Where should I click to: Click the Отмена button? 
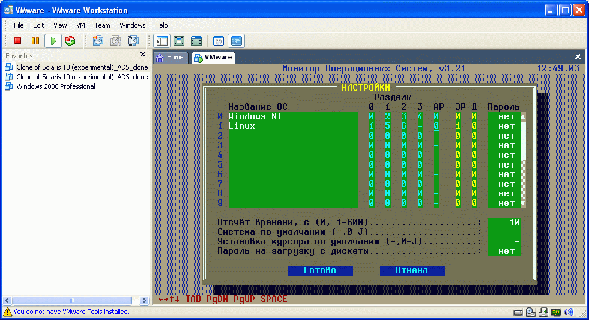click(412, 270)
